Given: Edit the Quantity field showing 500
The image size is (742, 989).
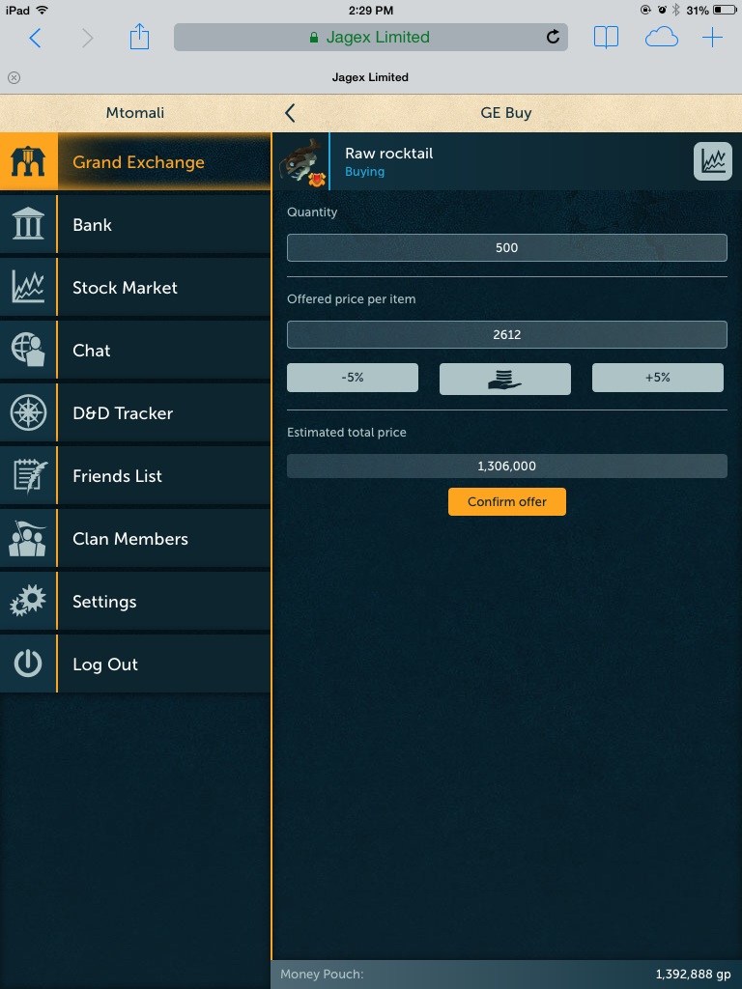Looking at the screenshot, I should 506,248.
